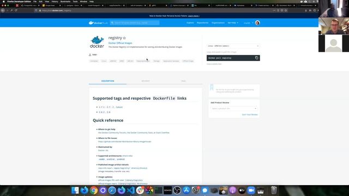Launch Google Chrome from the dock
The width and height of the screenshot is (349, 196).
click(94, 190)
